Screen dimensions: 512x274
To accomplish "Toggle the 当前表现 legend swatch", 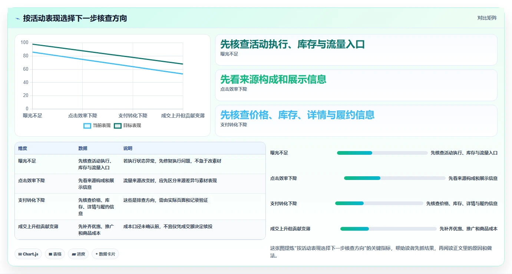I will click(x=87, y=126).
